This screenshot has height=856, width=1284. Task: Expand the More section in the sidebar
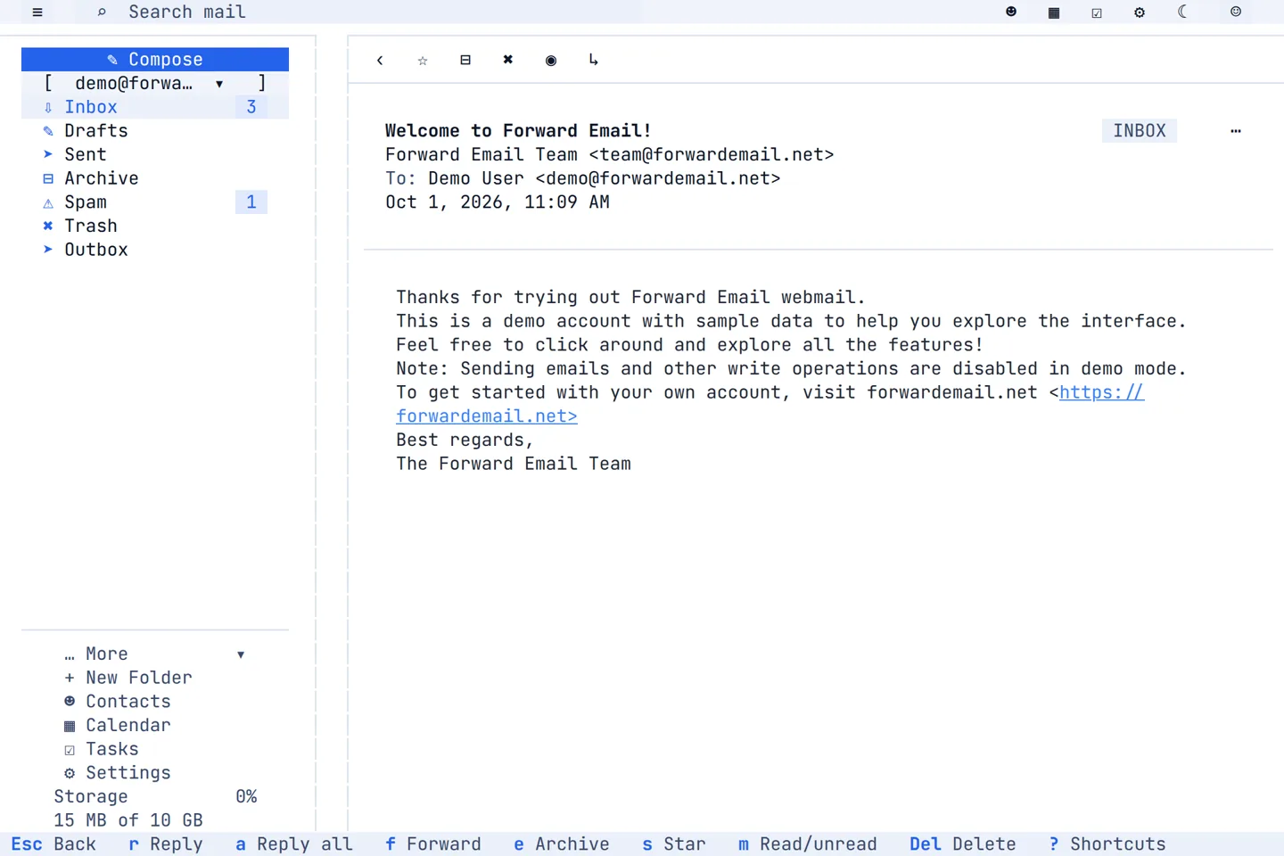coord(155,654)
